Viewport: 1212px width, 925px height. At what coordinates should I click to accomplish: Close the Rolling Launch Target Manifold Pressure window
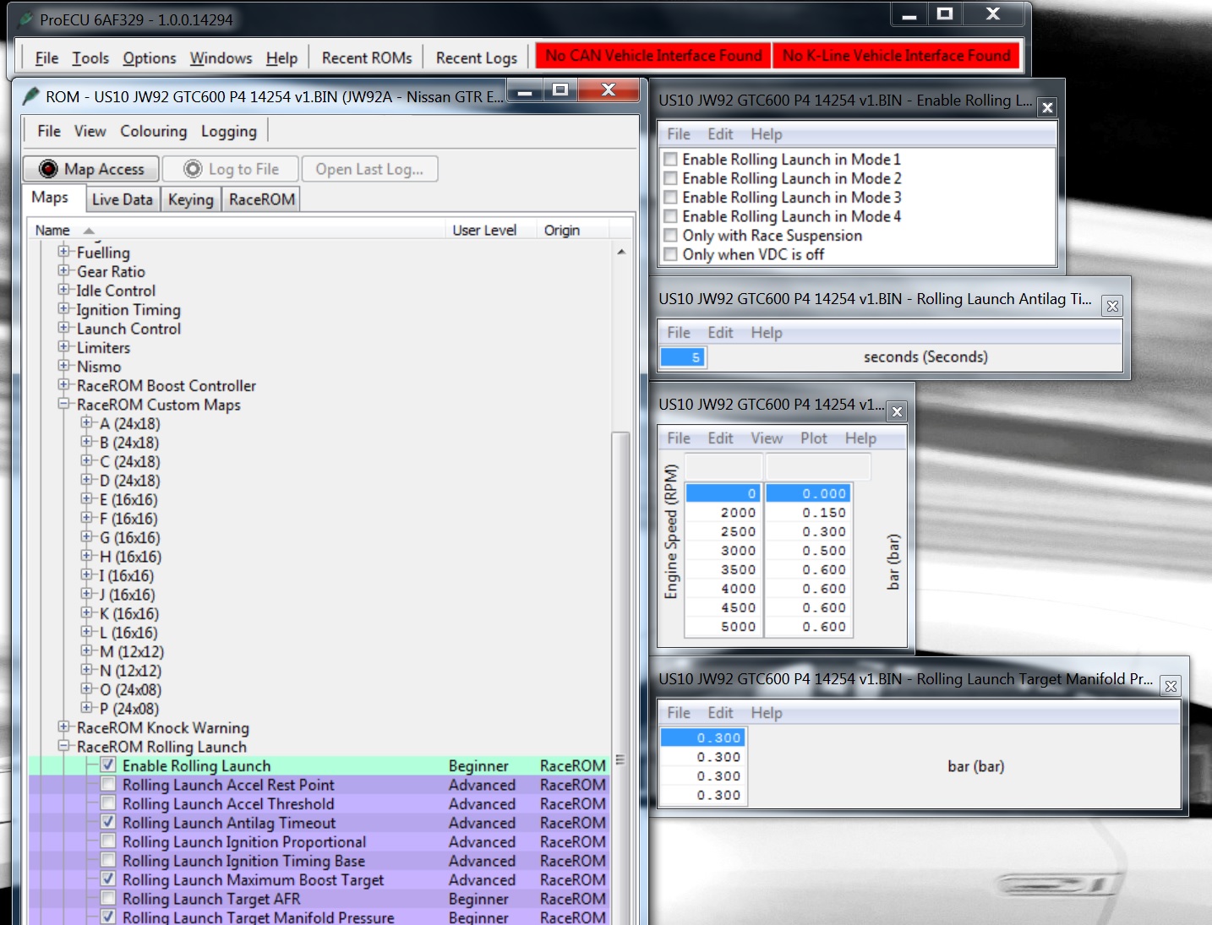[1171, 686]
